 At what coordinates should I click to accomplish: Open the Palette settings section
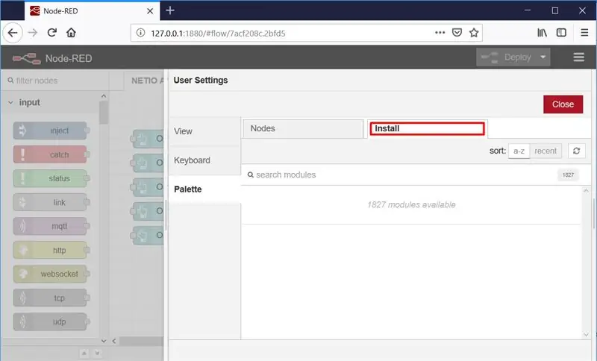[204, 189]
